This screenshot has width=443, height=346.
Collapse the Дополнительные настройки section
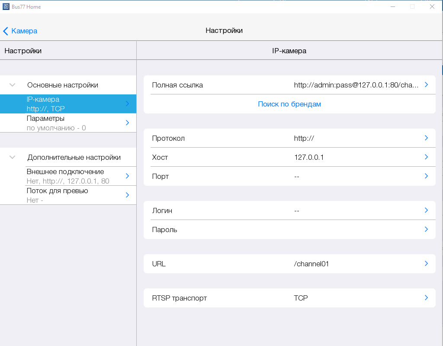pos(13,157)
